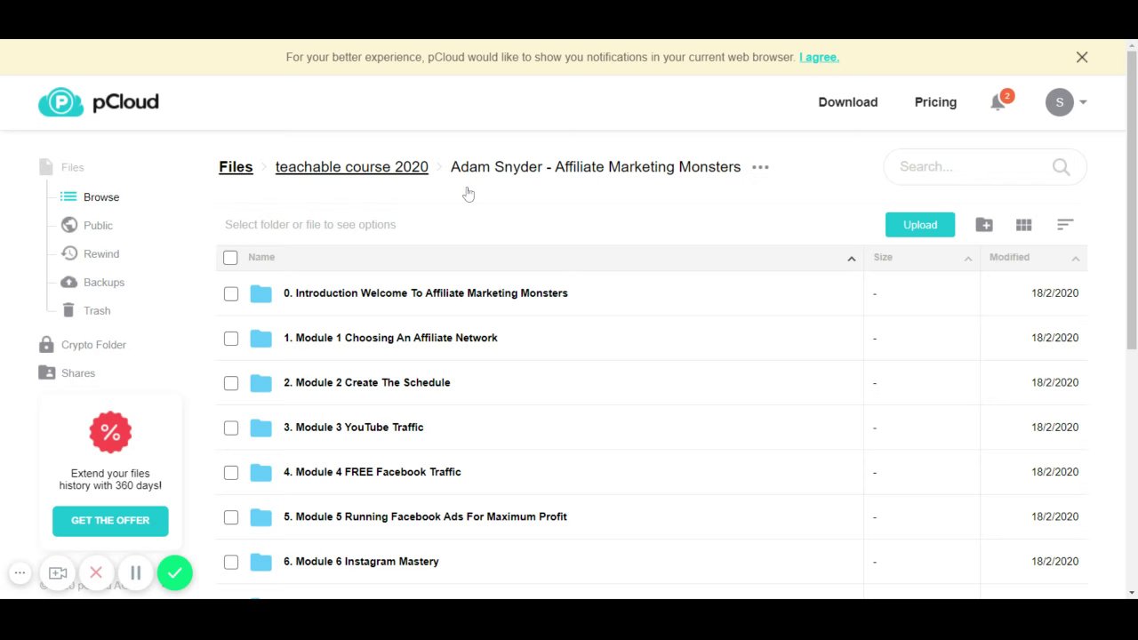Image resolution: width=1138 pixels, height=640 pixels.
Task: Click the Trash bin icon
Action: 68,310
